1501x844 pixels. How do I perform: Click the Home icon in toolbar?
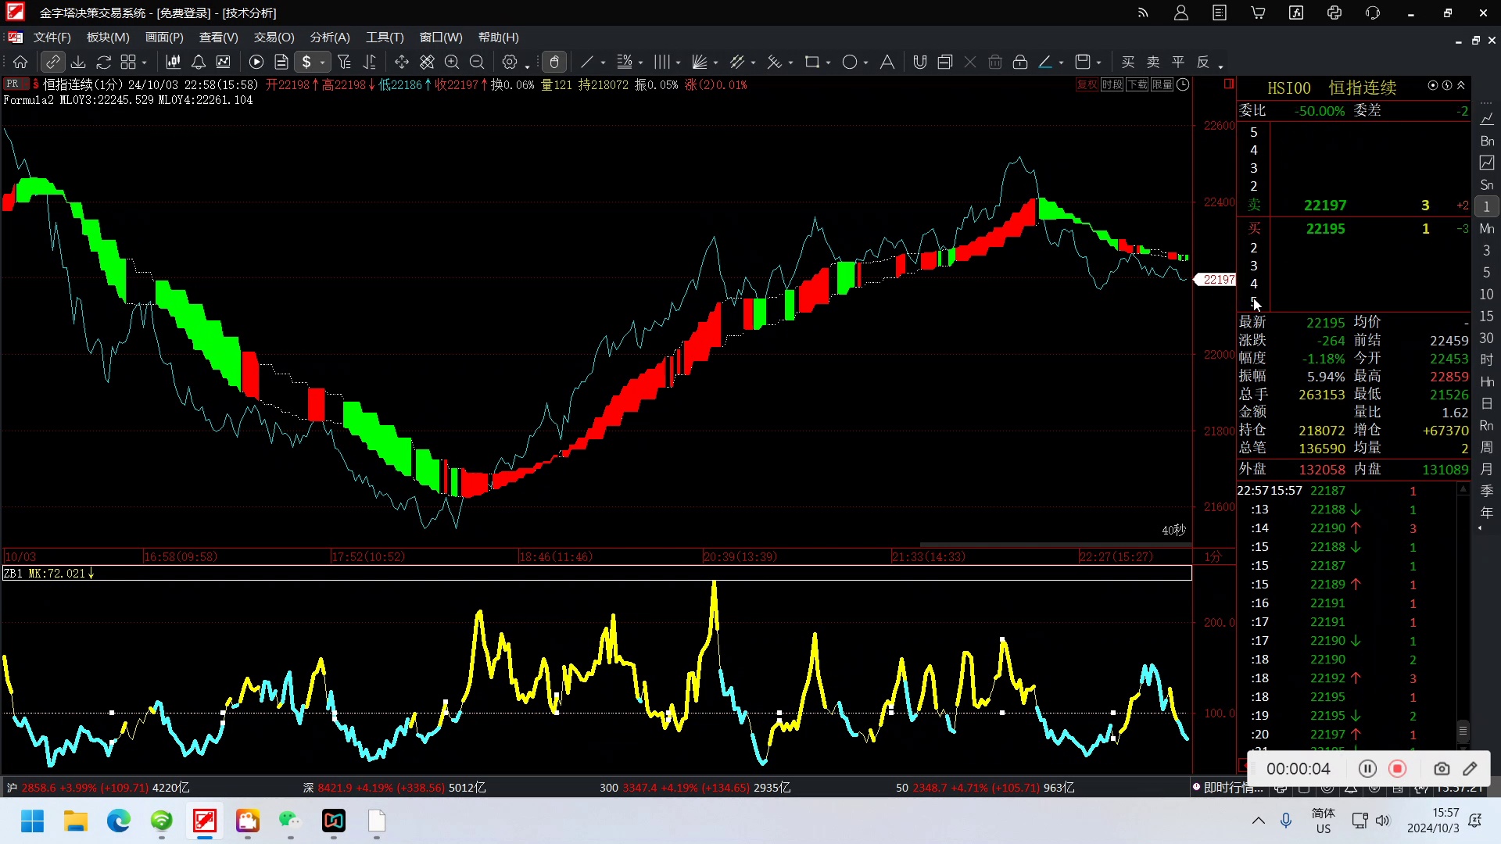[20, 62]
